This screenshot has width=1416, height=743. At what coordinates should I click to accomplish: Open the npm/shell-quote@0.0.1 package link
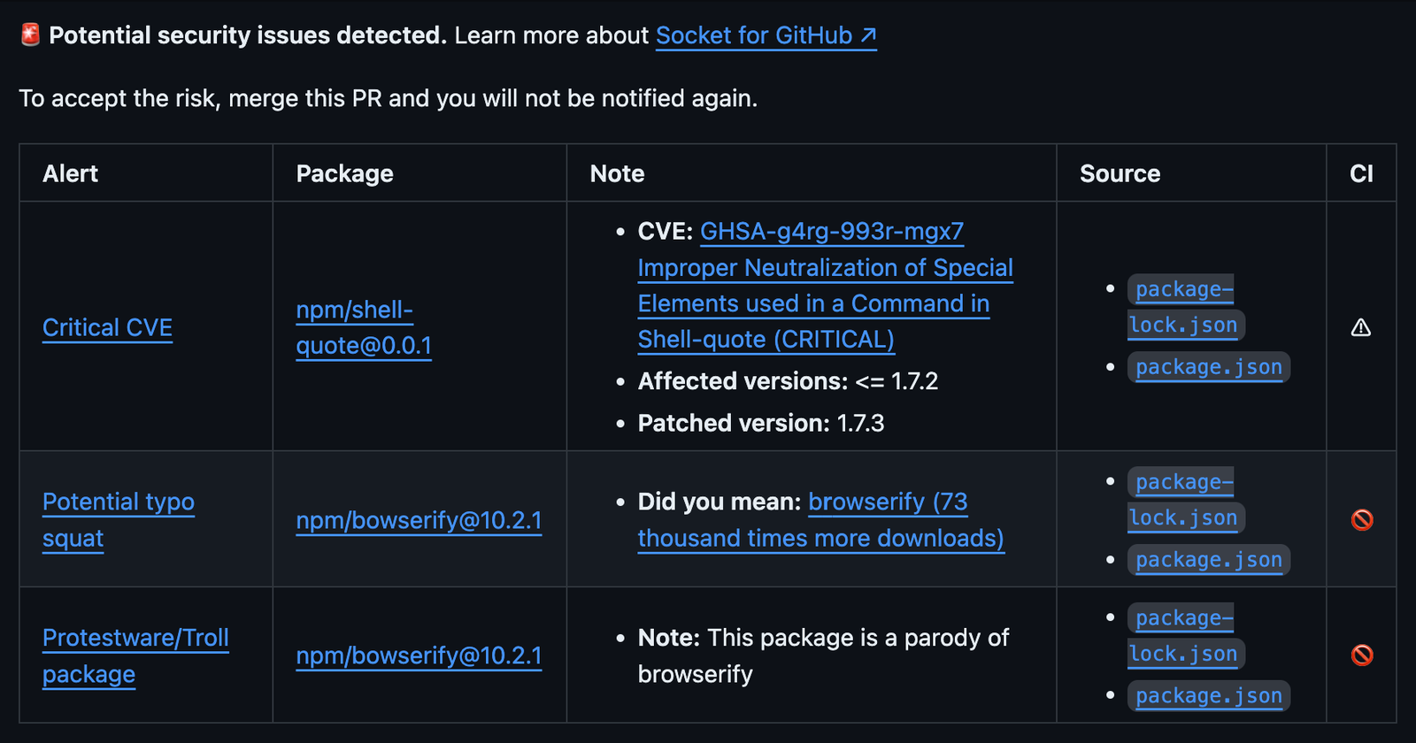(x=364, y=327)
